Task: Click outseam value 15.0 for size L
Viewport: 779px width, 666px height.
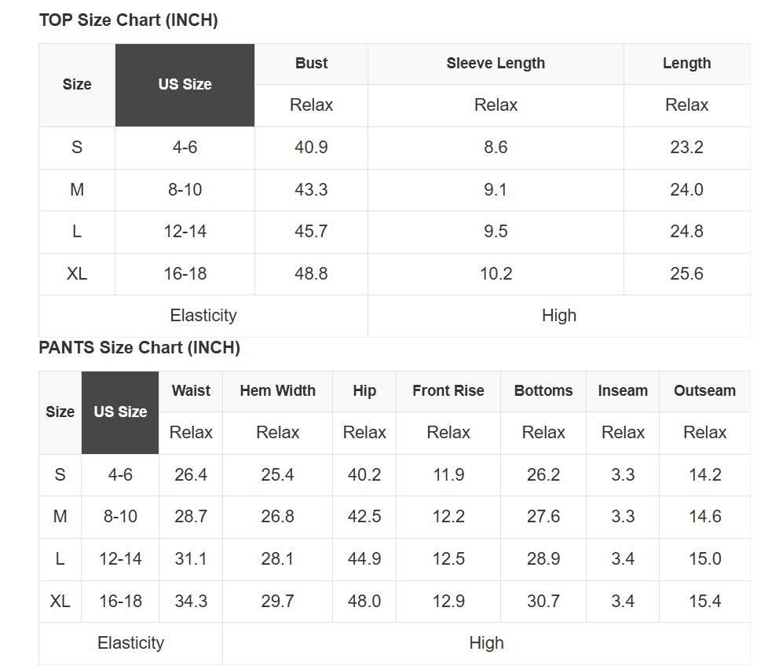Action: pos(704,559)
